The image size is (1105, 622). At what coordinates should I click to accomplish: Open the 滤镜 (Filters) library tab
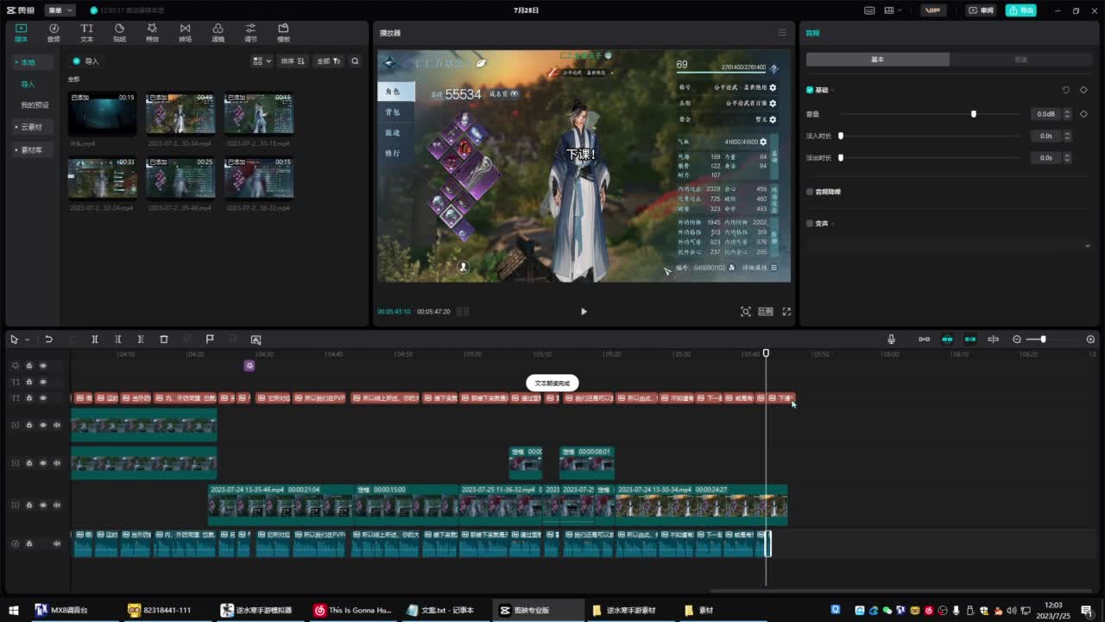(218, 33)
